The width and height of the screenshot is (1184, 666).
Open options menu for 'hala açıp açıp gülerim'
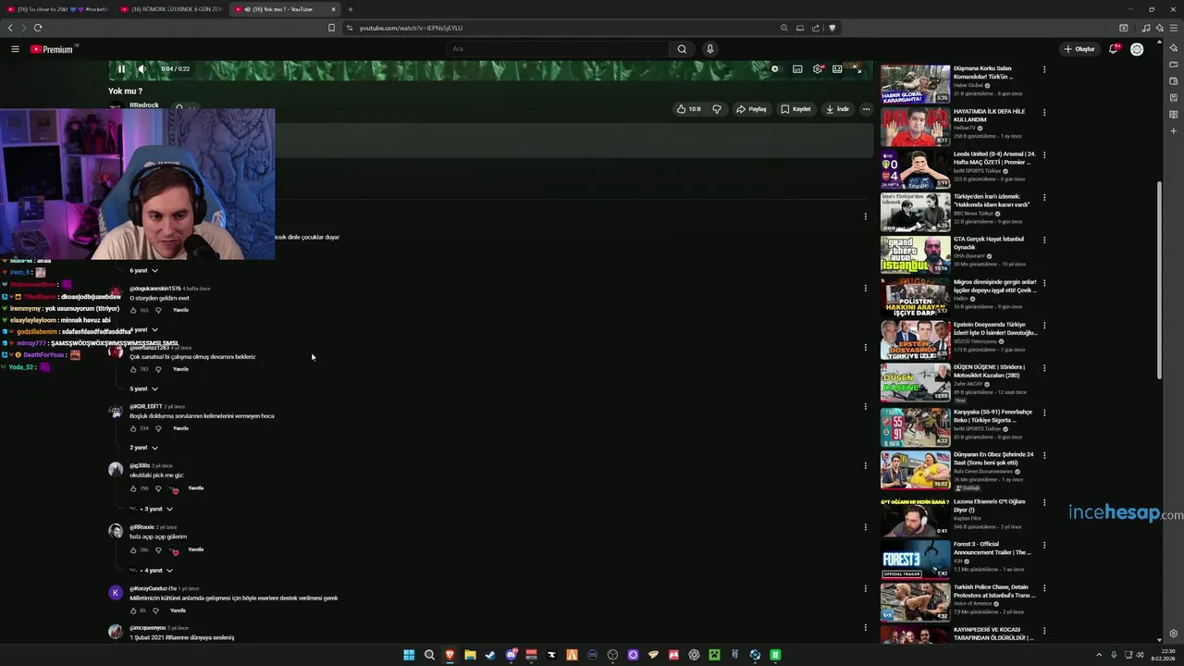[866, 527]
